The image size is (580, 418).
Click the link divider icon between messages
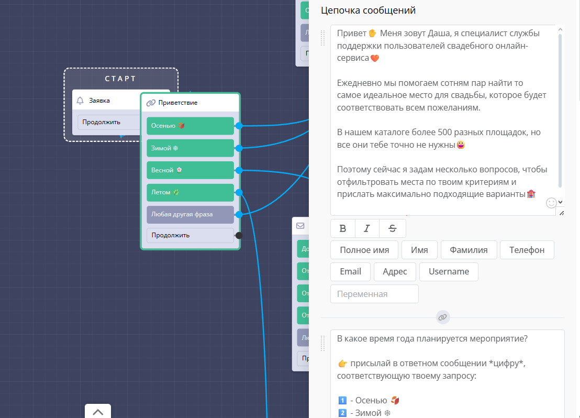(x=443, y=317)
